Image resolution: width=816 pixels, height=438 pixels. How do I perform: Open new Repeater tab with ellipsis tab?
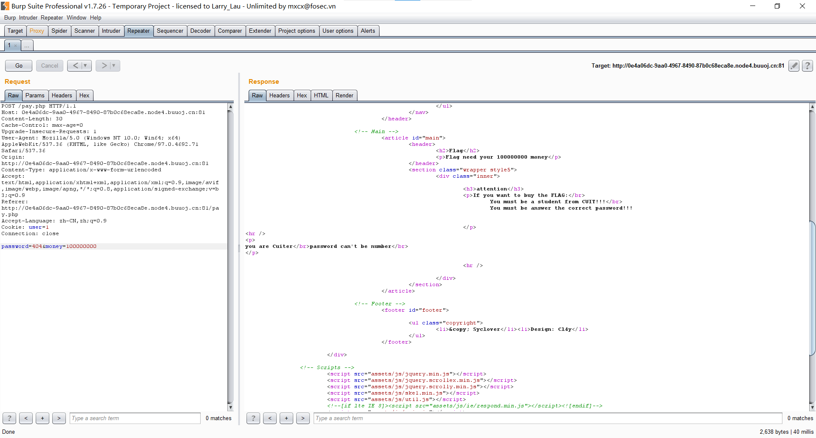pos(27,46)
